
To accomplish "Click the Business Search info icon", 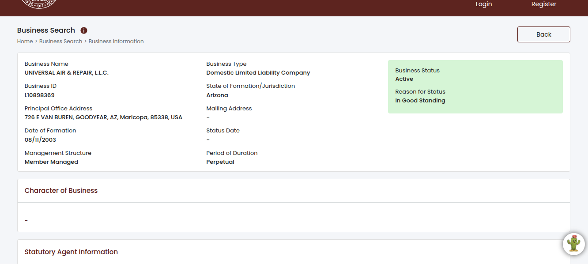I will click(84, 30).
